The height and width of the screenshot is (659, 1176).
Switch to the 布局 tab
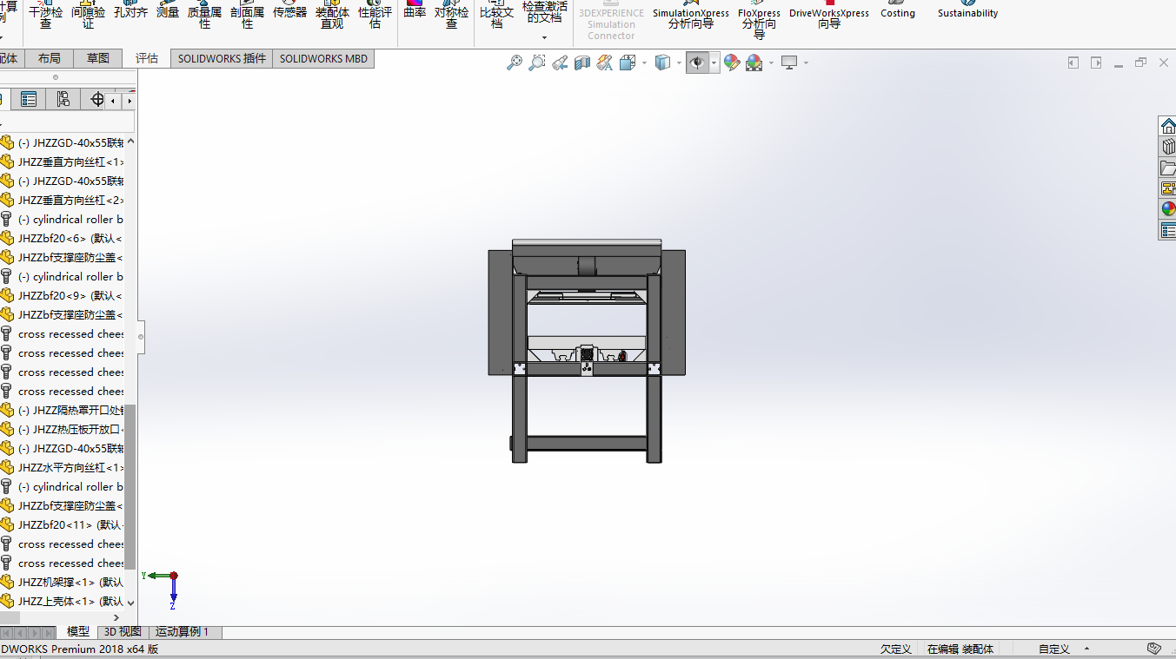50,58
